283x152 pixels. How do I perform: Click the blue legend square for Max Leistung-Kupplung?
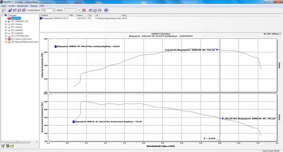[x=56, y=46]
